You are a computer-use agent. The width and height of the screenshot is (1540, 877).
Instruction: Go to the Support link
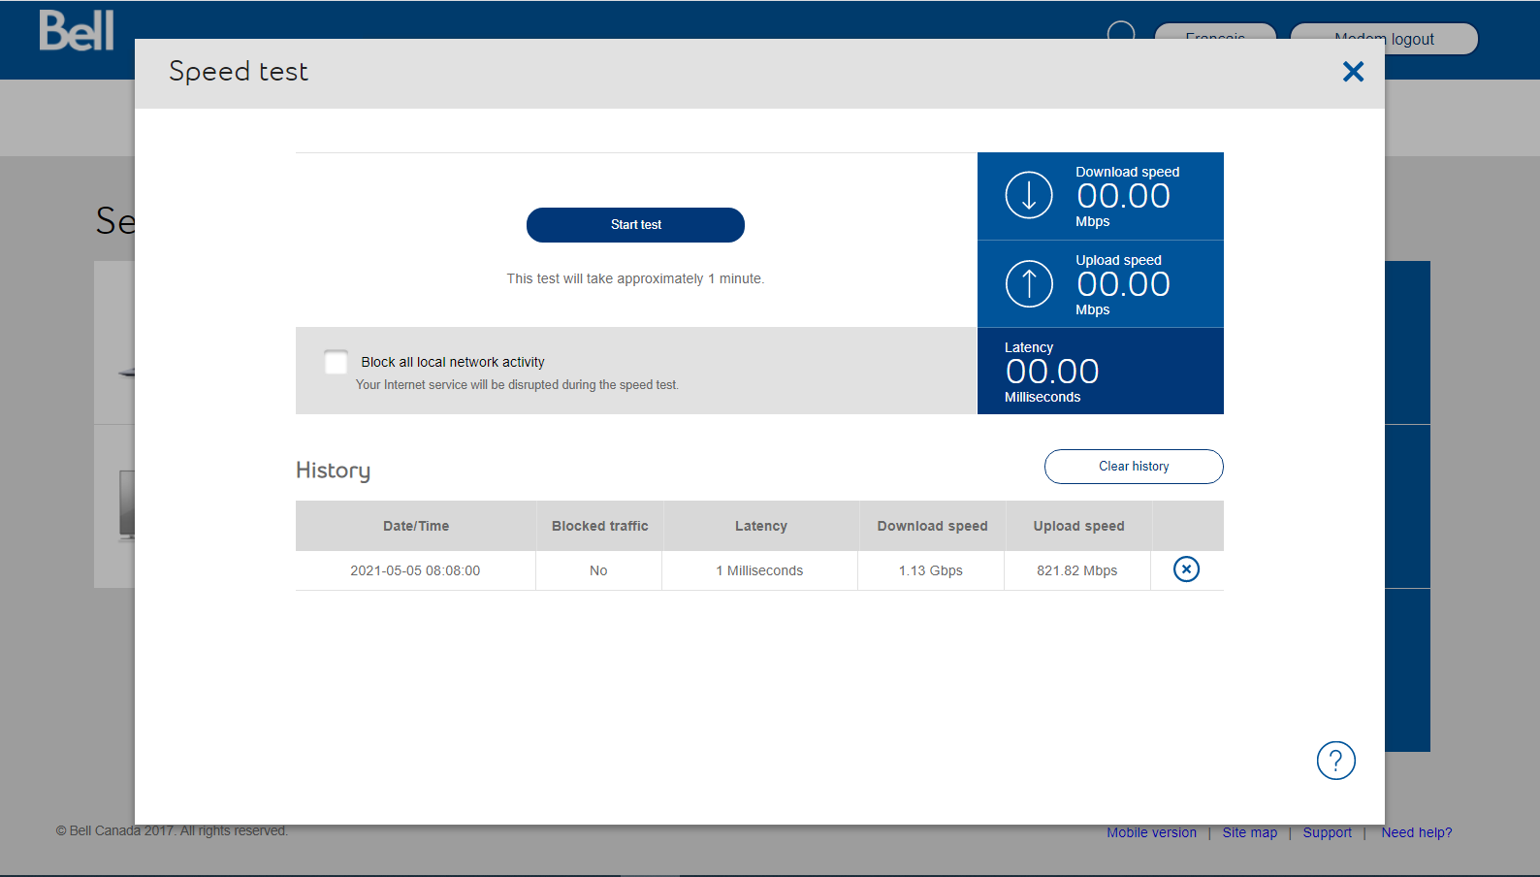(1327, 832)
